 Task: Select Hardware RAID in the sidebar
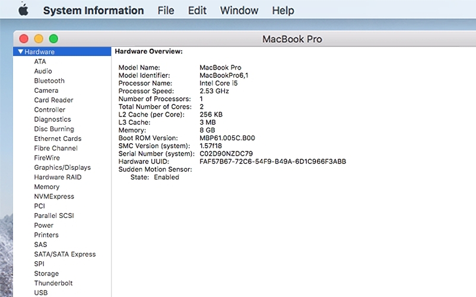58,177
